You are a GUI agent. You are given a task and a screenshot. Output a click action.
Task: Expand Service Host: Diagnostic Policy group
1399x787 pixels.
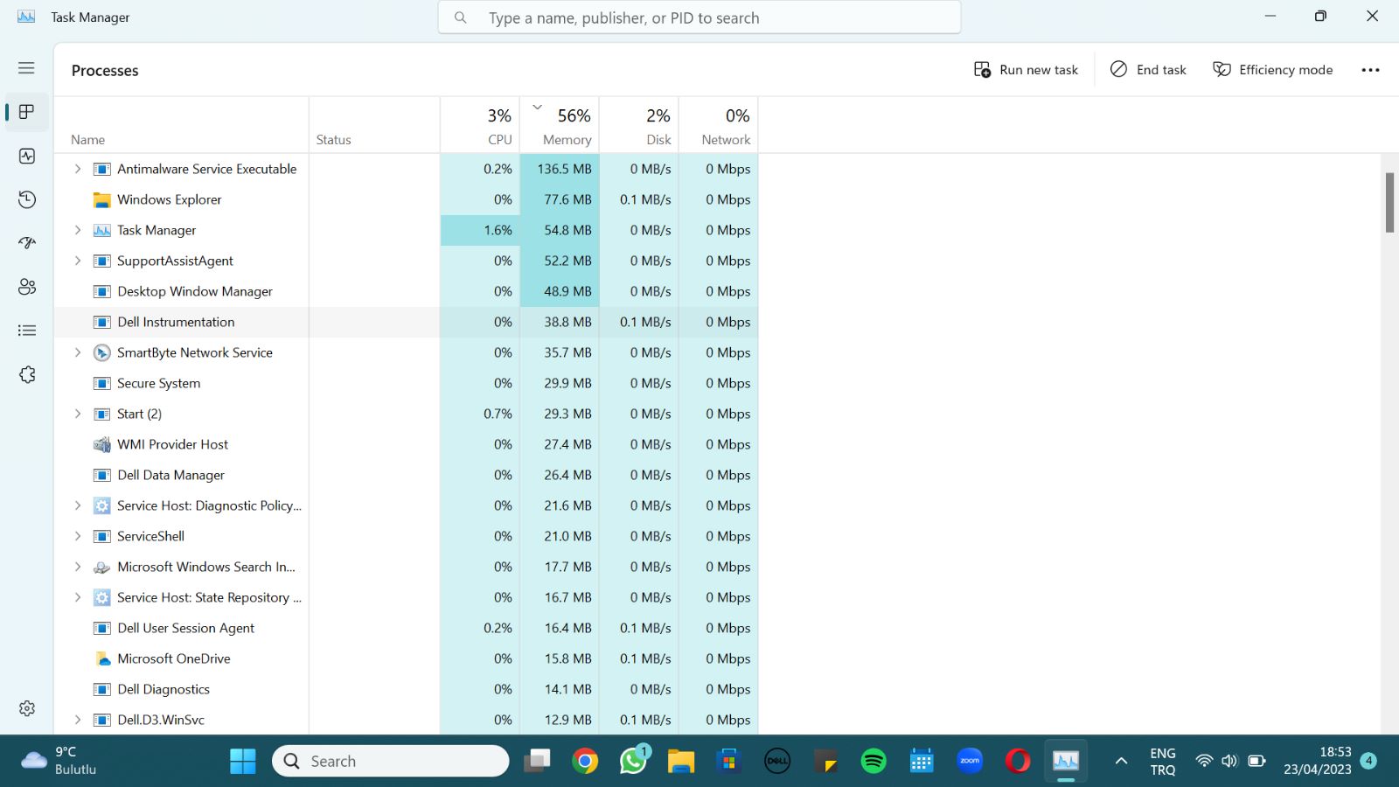pyautogui.click(x=78, y=505)
